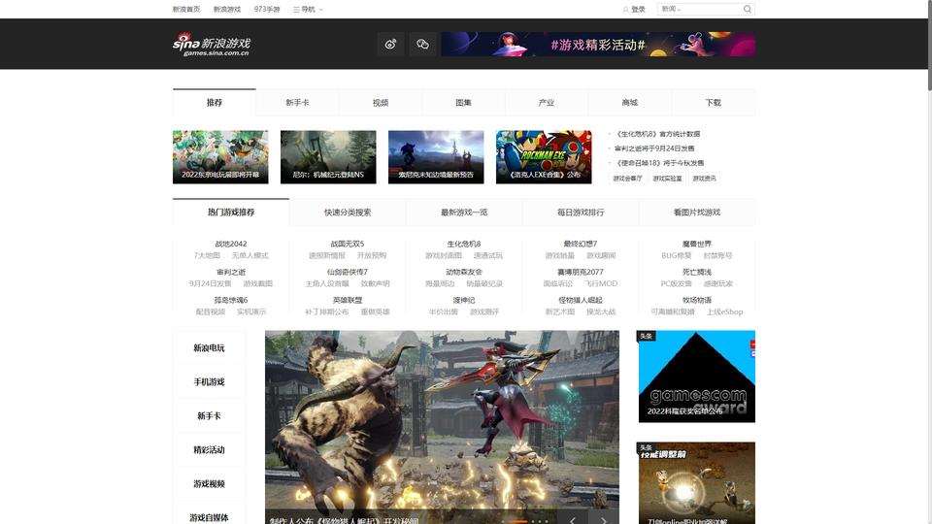The image size is (932, 524).
Task: Open 审判之逝将于9月24日发售 headline
Action: (654, 148)
